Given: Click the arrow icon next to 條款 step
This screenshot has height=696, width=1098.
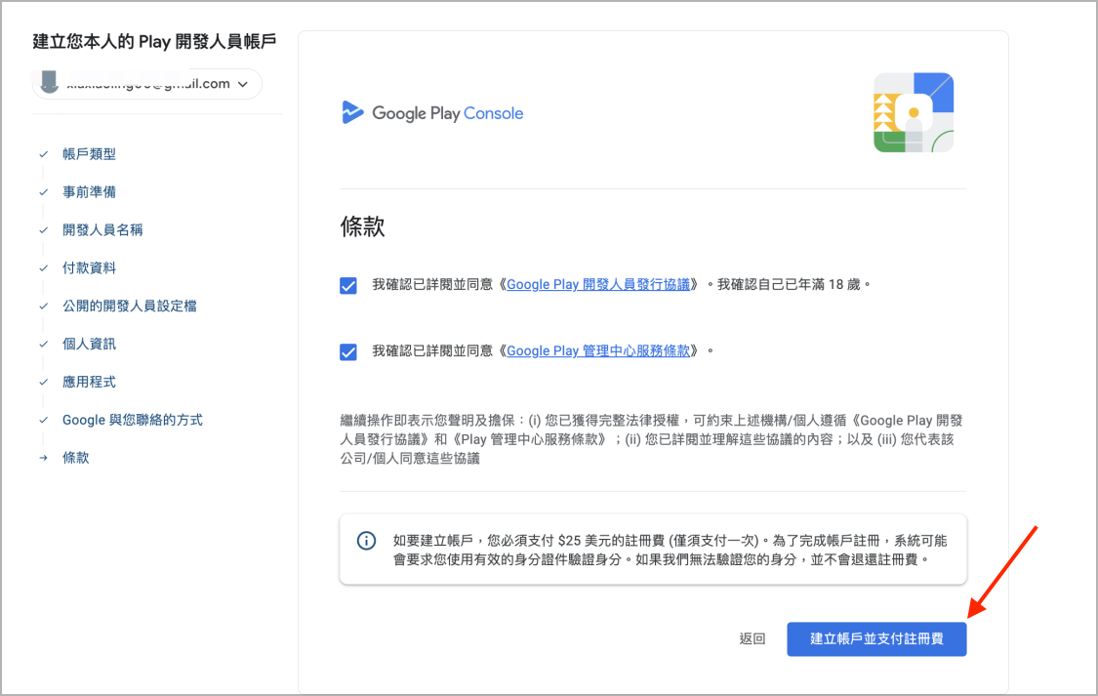Looking at the screenshot, I should click(43, 458).
